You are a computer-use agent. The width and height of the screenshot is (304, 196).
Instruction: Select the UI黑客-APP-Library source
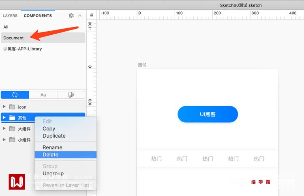pyautogui.click(x=22, y=49)
